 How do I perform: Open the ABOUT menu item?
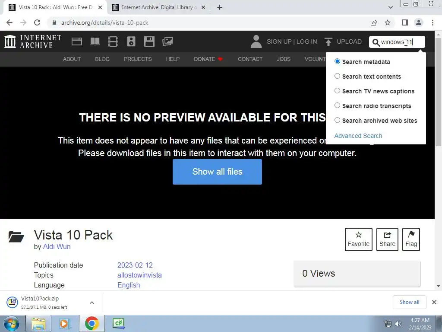pyautogui.click(x=72, y=59)
